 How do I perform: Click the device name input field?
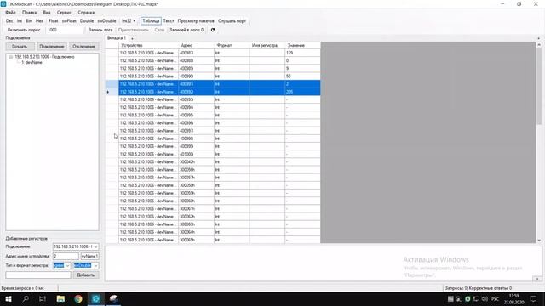89,256
